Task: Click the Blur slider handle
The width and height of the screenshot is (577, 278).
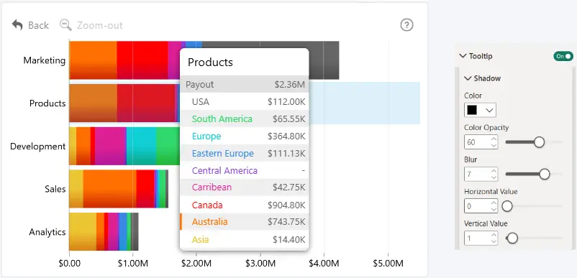Action: 544,174
